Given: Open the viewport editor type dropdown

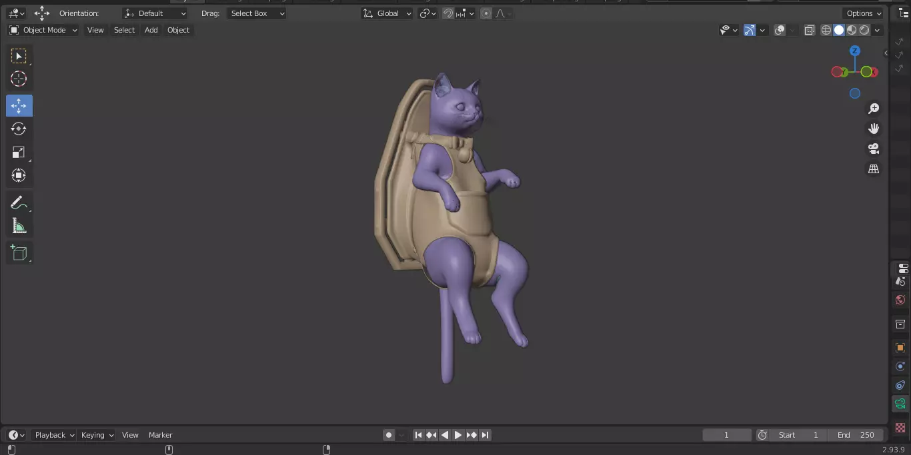Looking at the screenshot, I should (x=16, y=13).
